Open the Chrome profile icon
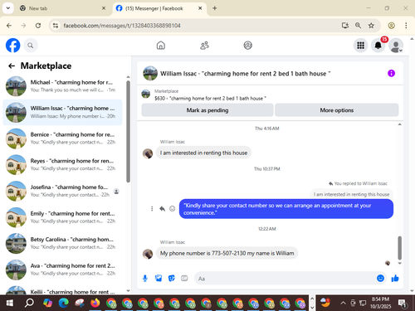This screenshot has height=311, width=415. (391, 26)
